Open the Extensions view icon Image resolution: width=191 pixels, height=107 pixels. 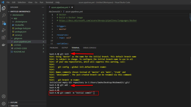tap(4, 37)
